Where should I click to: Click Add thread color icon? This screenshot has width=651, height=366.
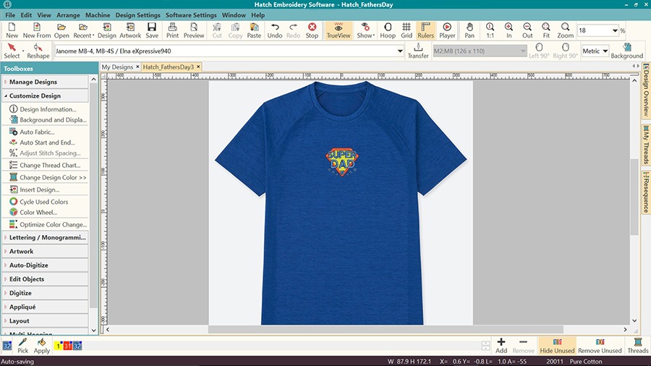click(501, 345)
